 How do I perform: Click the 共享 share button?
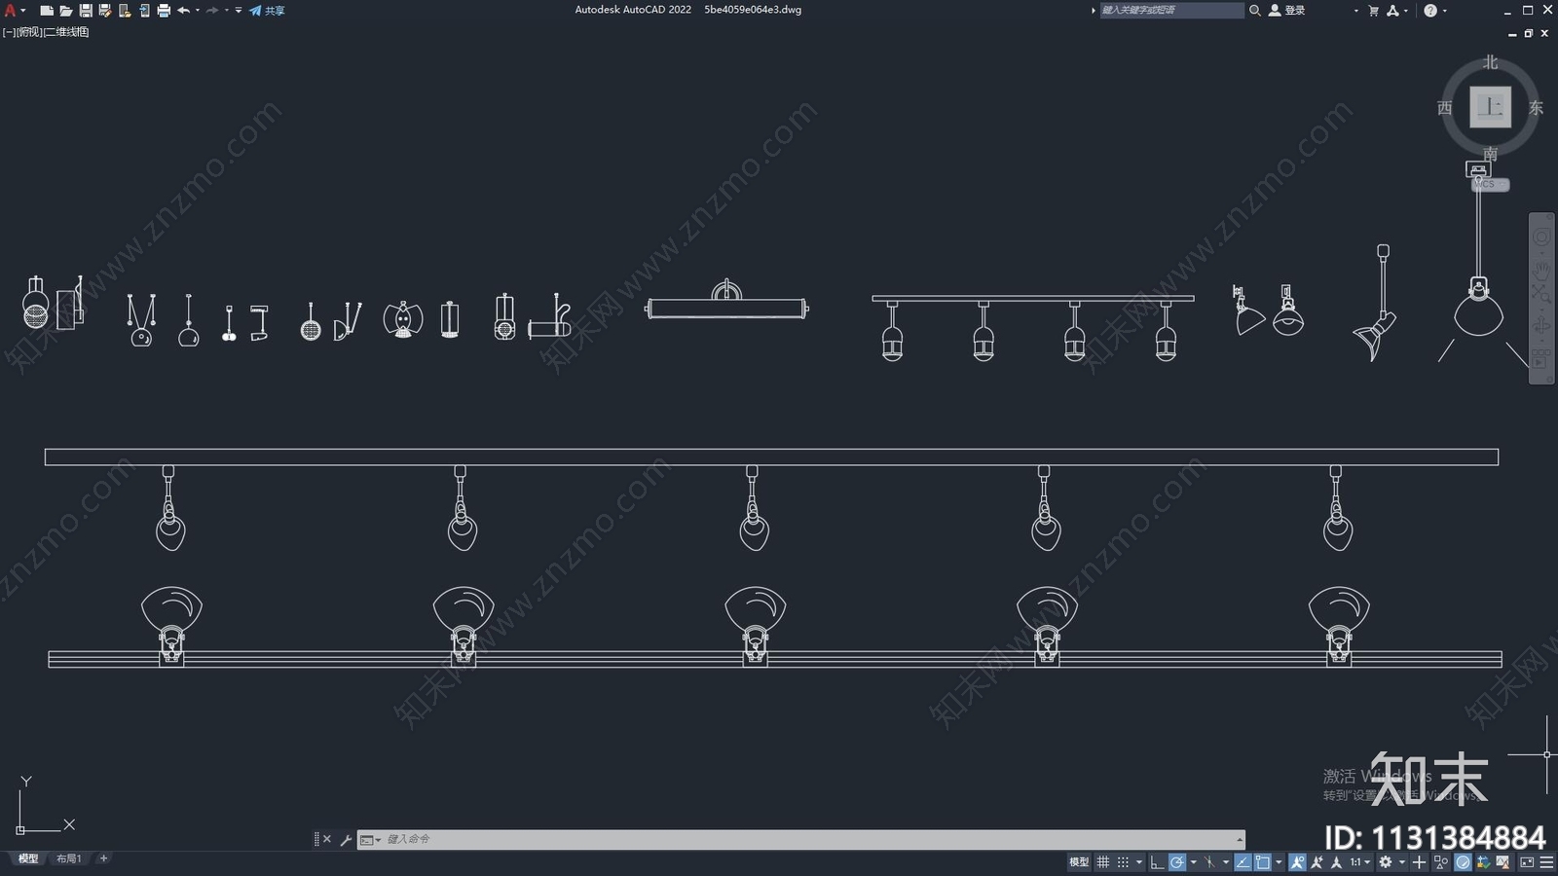267,11
